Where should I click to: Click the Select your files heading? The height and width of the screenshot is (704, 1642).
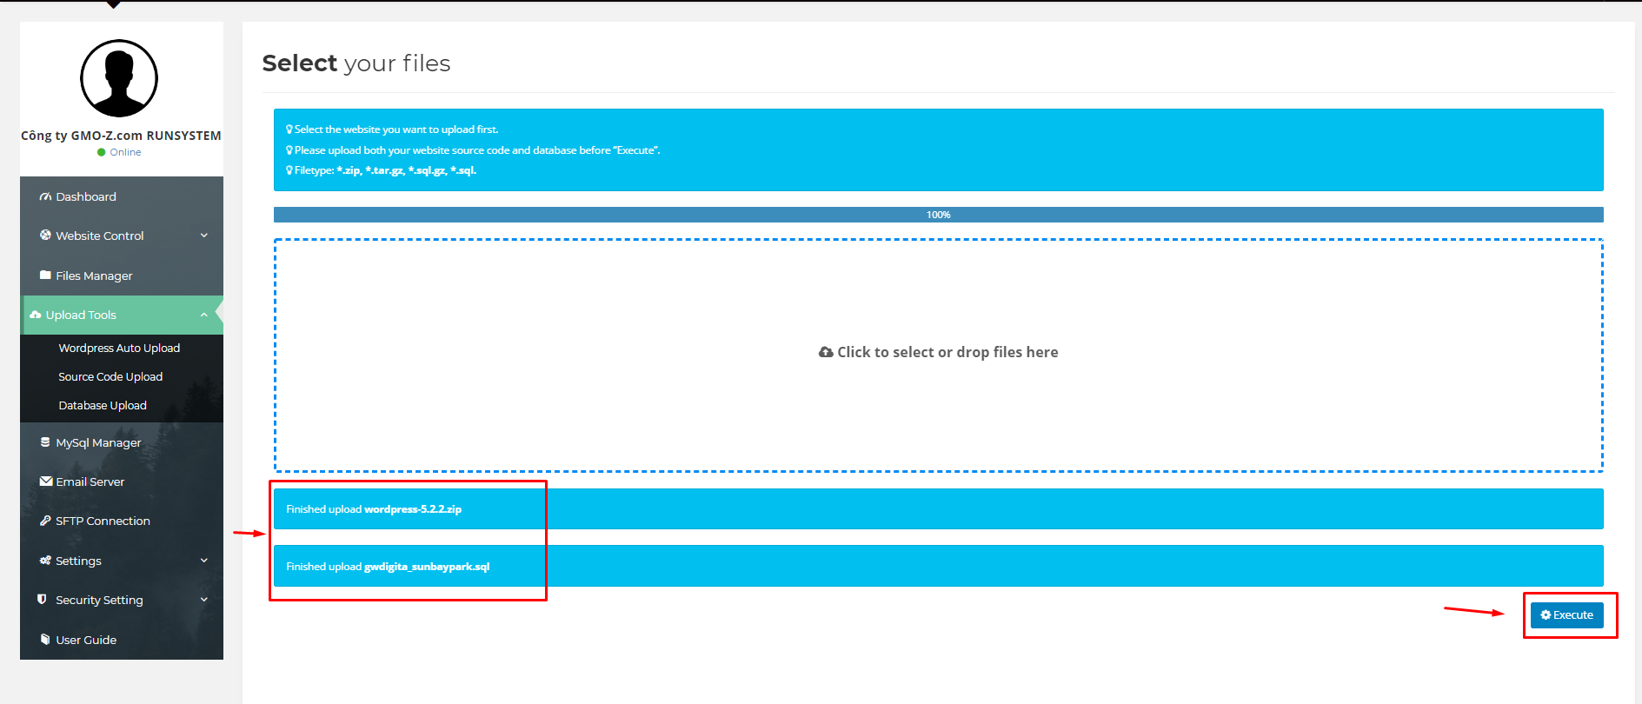tap(356, 63)
